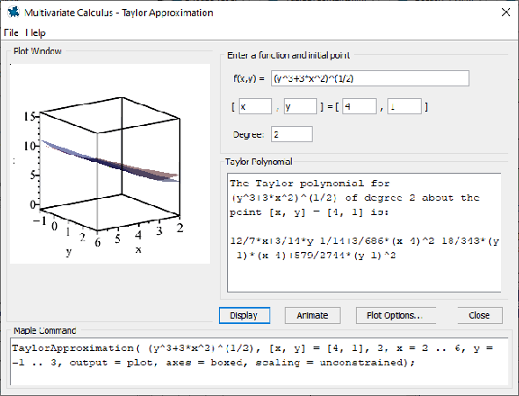Image resolution: width=519 pixels, height=396 pixels.
Task: Click the Maple Command text box
Action: point(259,361)
